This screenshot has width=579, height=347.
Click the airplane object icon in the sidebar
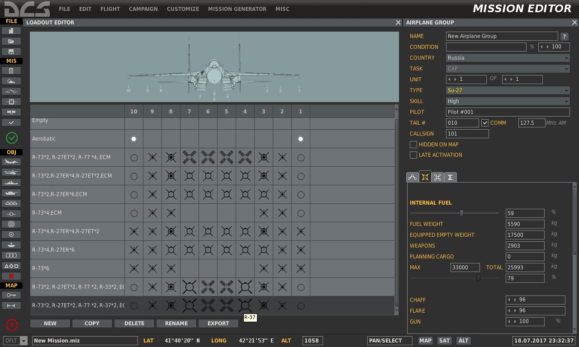click(11, 162)
